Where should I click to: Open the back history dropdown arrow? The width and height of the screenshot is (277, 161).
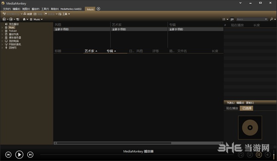pyautogui.click(x=8, y=19)
